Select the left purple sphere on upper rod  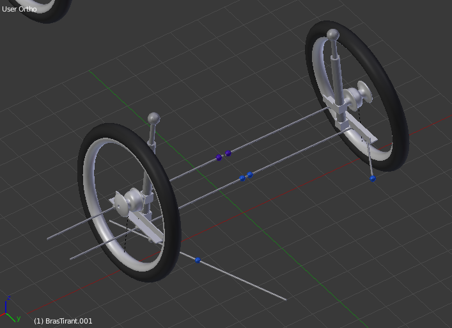[219, 157]
